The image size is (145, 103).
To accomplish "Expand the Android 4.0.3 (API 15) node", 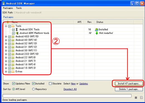I will [x=6, y=37].
